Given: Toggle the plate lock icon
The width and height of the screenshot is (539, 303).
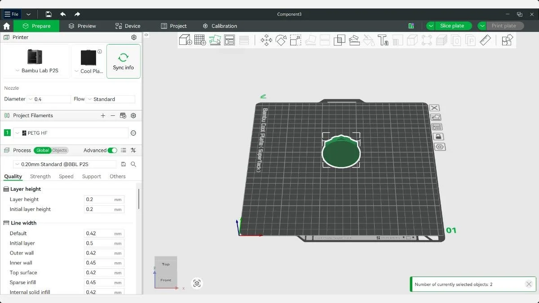Looking at the screenshot, I should tap(438, 137).
